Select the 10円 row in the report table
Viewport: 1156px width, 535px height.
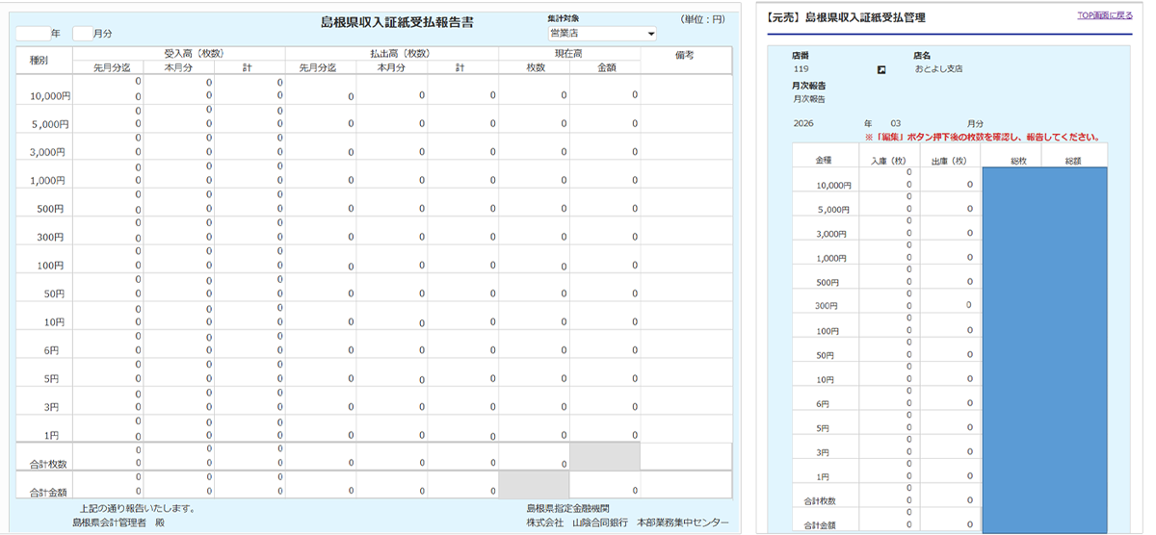click(x=375, y=316)
